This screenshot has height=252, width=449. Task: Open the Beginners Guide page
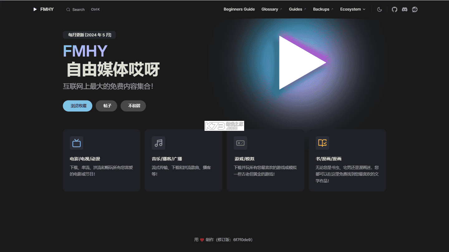(239, 9)
